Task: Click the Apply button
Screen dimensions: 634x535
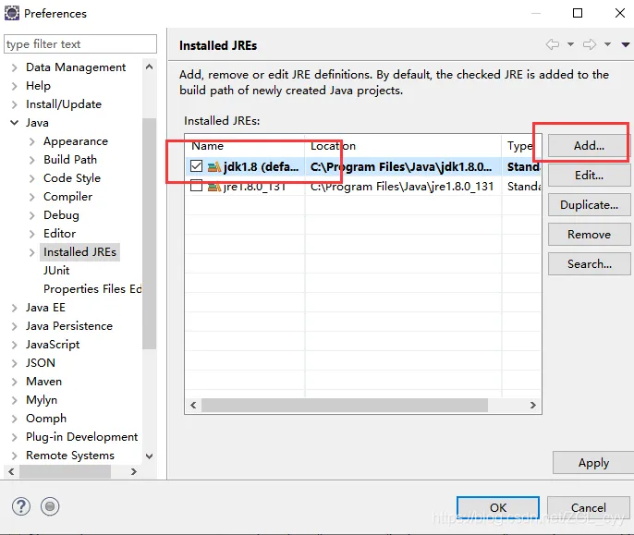Action: tap(592, 463)
